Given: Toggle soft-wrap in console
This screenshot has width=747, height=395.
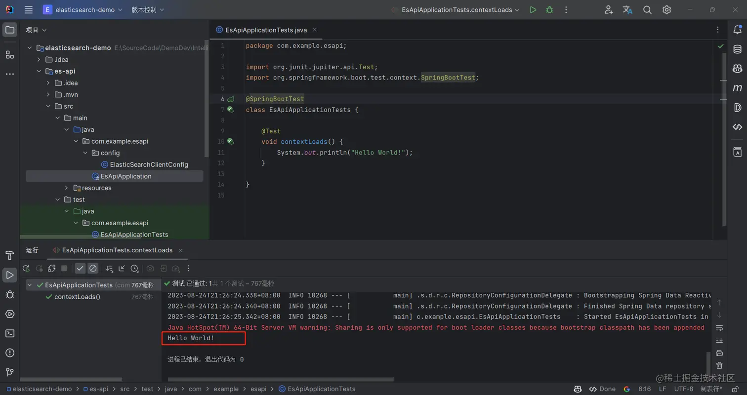Looking at the screenshot, I should point(719,327).
